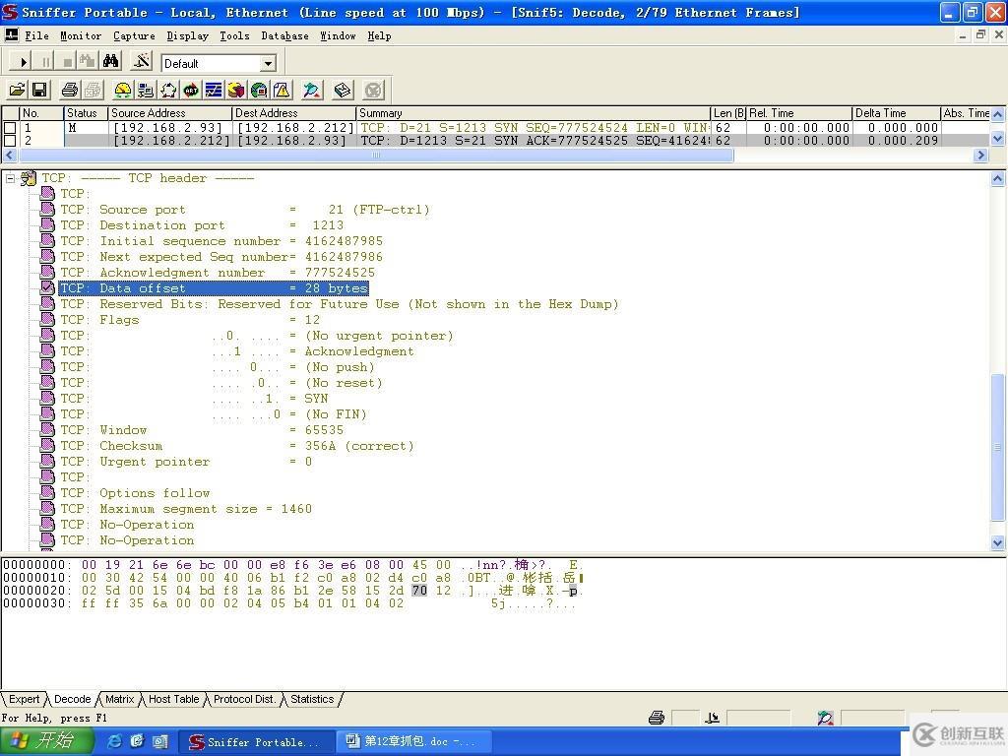Open Application Response Time (ART) monitor
Viewport: 1008px width, 756px height.
point(191,90)
